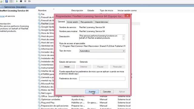Switch to the Iniciar sesión tab

click(x=73, y=22)
